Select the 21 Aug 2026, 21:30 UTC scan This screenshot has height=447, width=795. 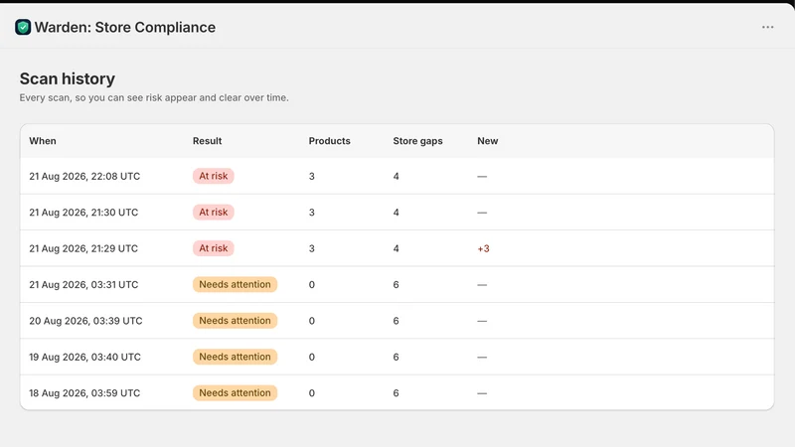[x=397, y=213]
